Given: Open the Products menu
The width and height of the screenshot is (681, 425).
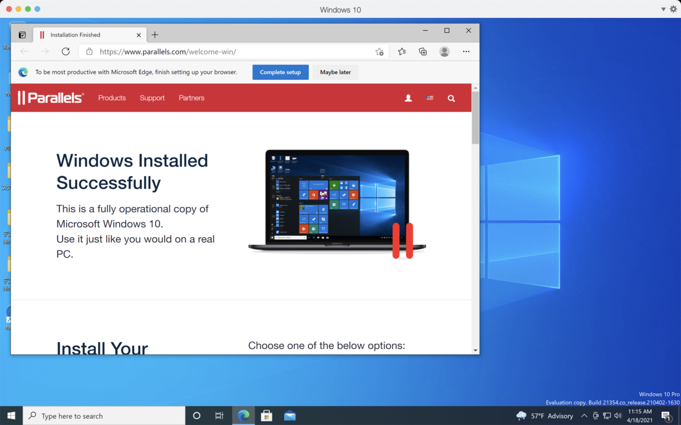Looking at the screenshot, I should coord(112,98).
